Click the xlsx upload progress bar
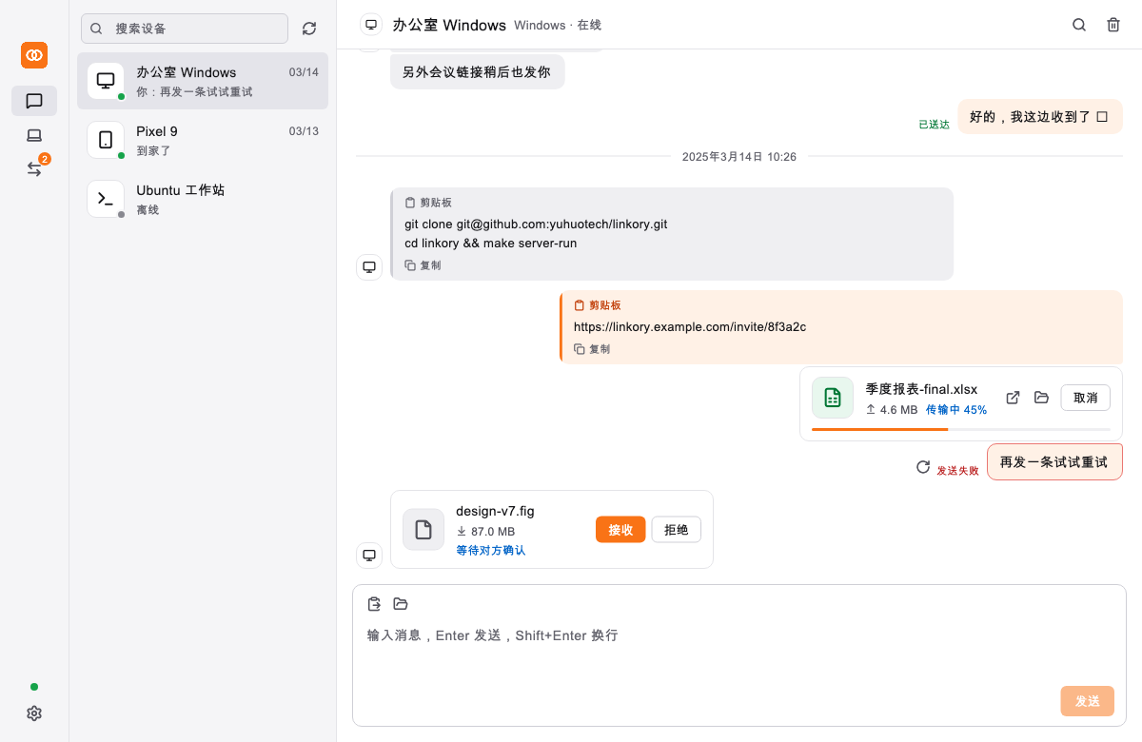This screenshot has width=1142, height=742. point(961,429)
